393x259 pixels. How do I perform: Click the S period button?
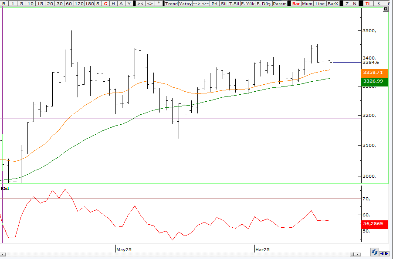[98, 3]
